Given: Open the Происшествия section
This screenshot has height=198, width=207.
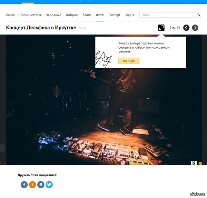Looking at the screenshot, I should pos(30,15).
